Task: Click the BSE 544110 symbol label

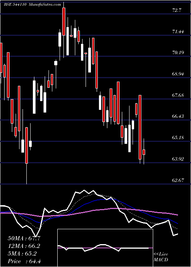Action: point(15,5)
